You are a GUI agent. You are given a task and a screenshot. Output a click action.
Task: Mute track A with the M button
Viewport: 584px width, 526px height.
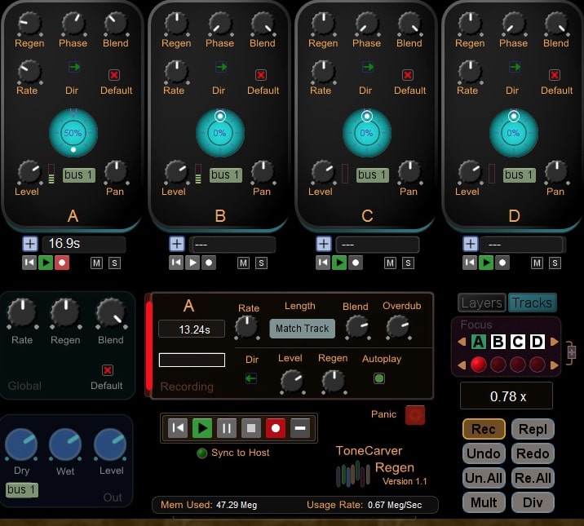pos(96,263)
